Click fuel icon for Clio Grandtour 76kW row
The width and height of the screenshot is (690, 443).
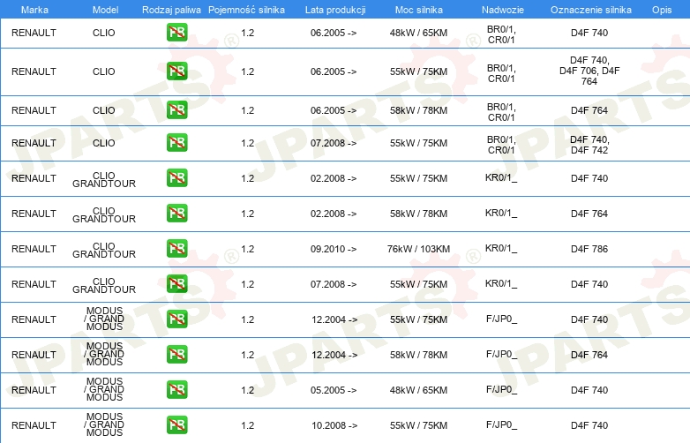[x=176, y=249]
